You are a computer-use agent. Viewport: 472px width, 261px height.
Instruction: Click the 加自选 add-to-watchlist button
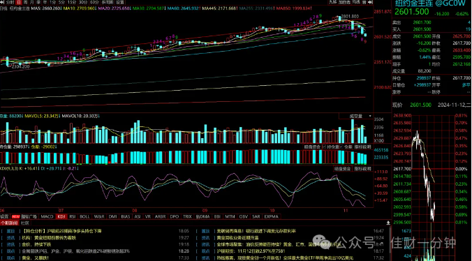[x=344, y=2]
